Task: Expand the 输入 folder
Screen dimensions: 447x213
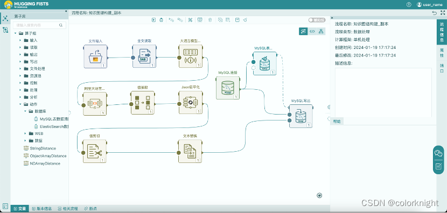Action: tap(20, 40)
